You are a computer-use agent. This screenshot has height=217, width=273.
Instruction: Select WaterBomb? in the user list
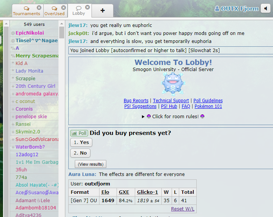pos(34,147)
